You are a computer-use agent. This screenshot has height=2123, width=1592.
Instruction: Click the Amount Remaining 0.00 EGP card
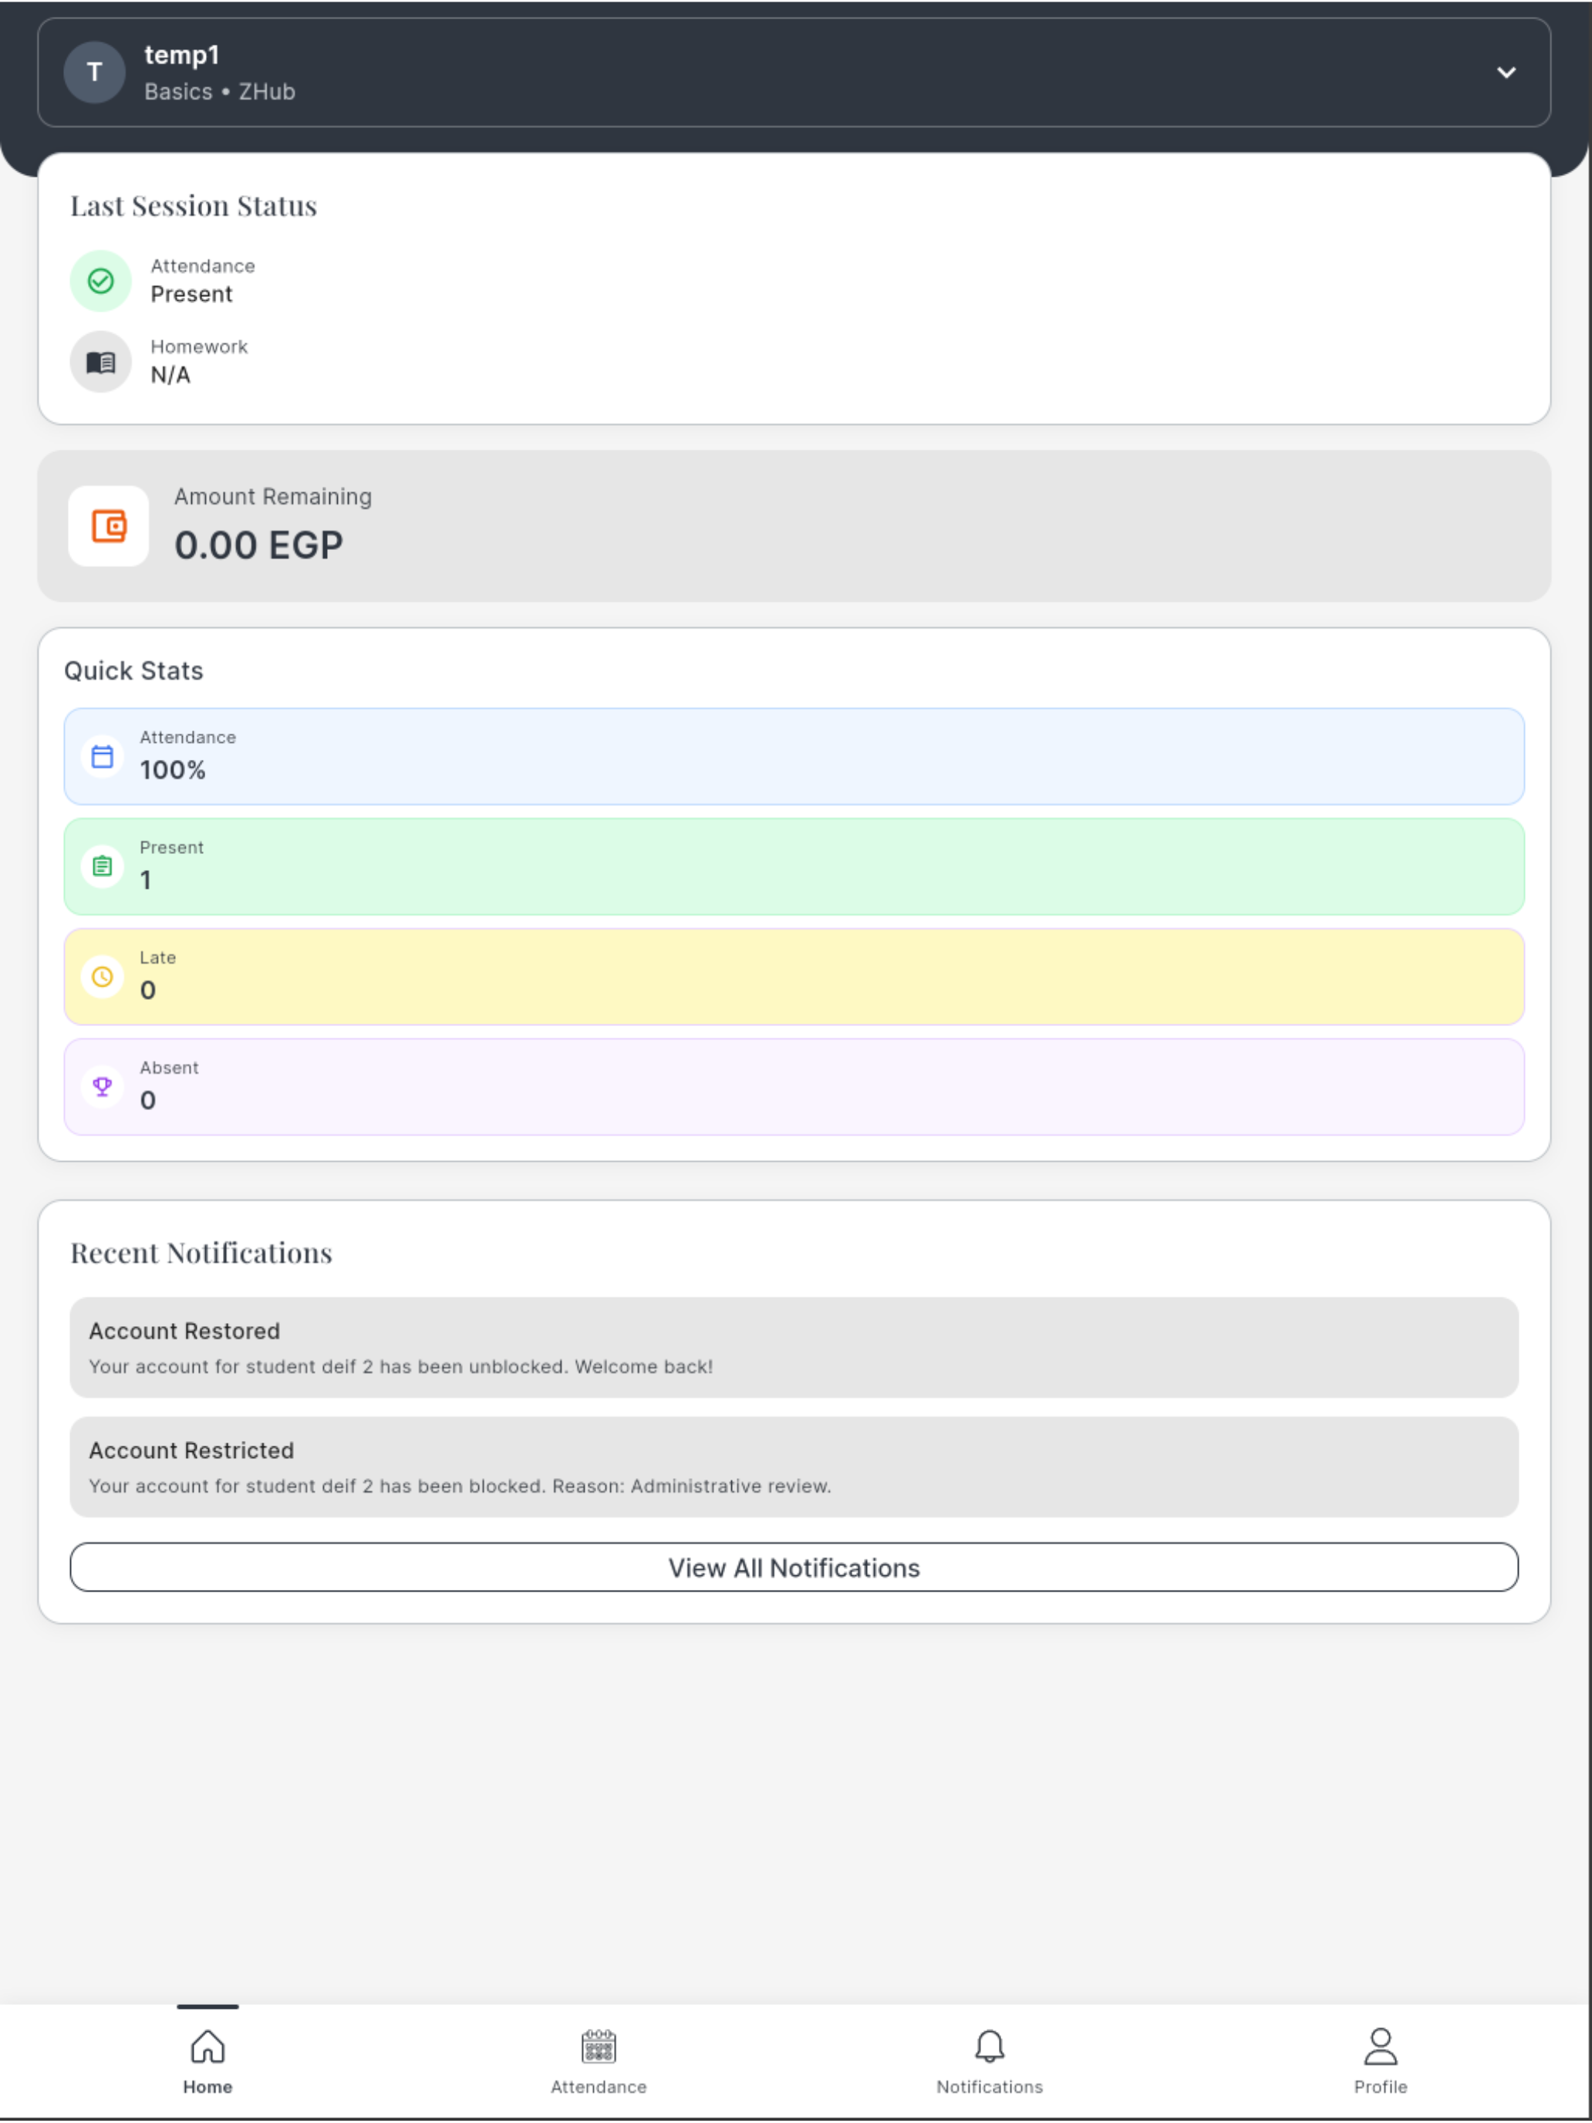click(x=794, y=526)
